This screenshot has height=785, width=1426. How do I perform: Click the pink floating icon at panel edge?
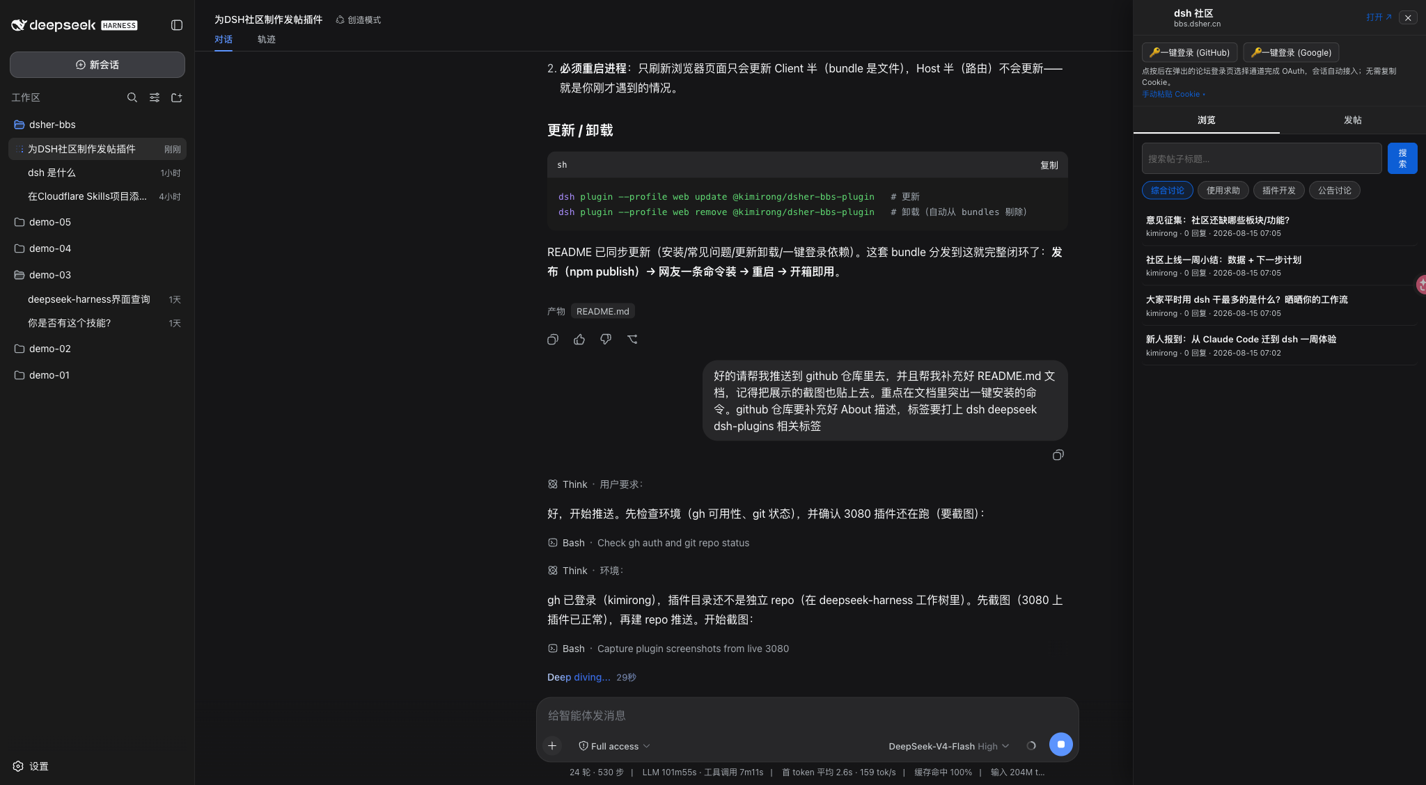tap(1421, 284)
